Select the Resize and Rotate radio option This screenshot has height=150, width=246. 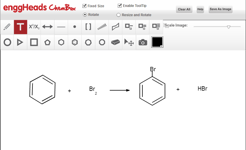118,15
